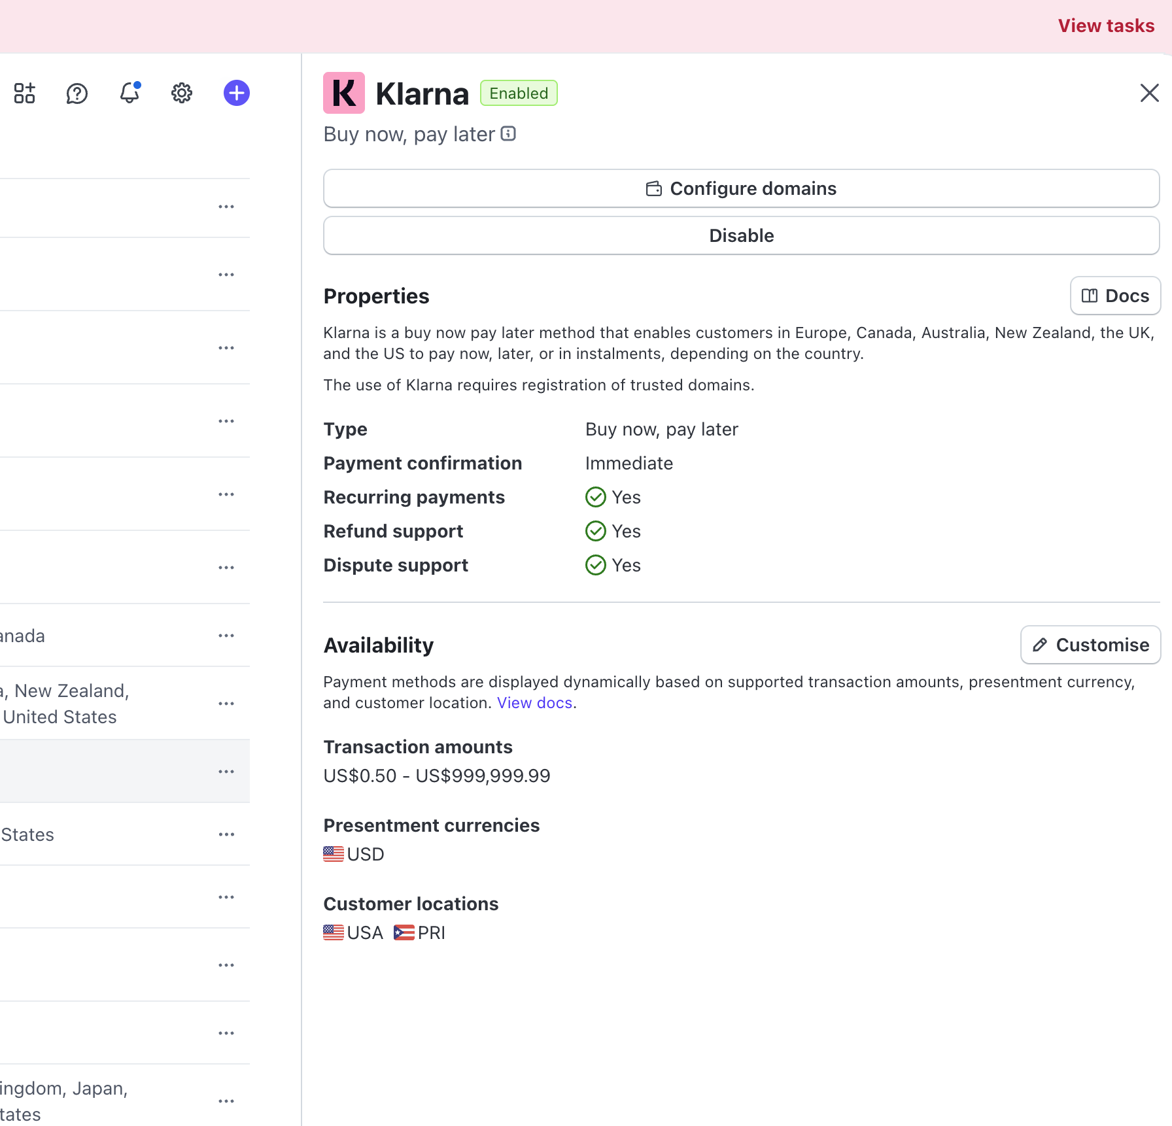Open the settings gear

pos(182,93)
